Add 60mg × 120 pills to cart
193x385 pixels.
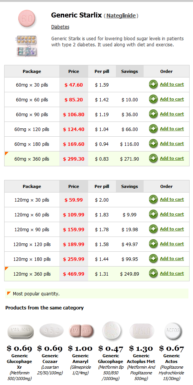172,129
